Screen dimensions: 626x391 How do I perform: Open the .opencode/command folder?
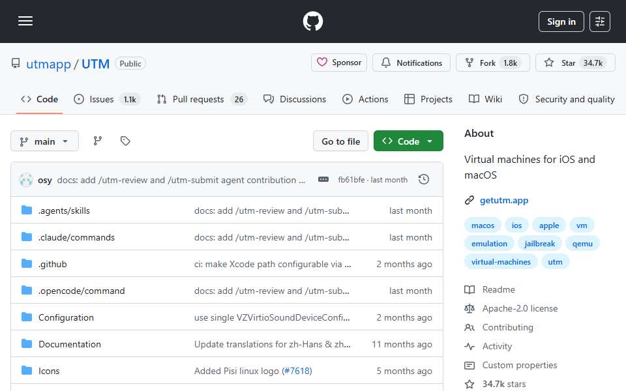(x=82, y=291)
